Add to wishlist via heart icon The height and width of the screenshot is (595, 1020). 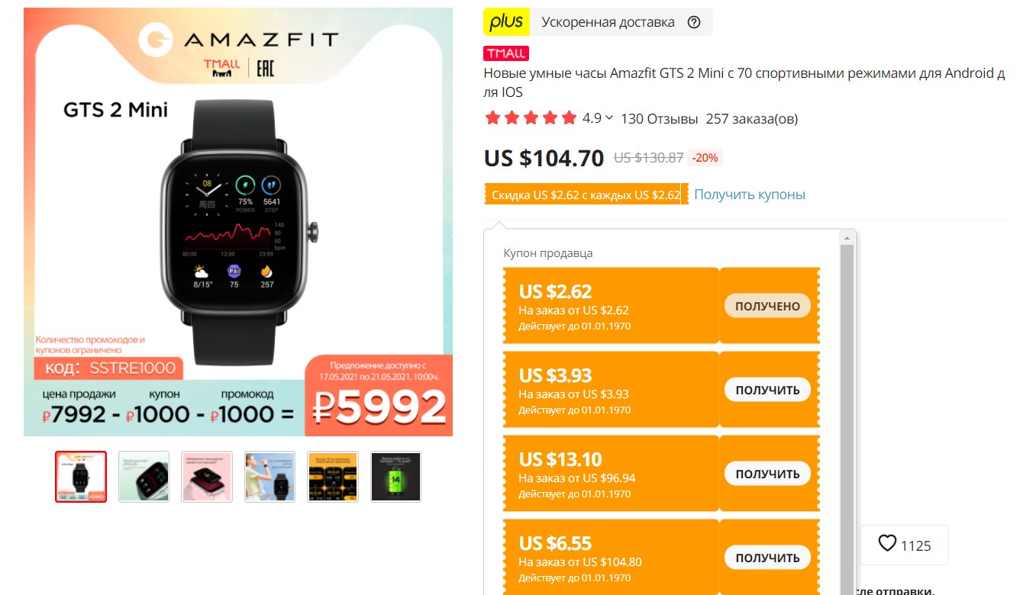click(x=887, y=544)
